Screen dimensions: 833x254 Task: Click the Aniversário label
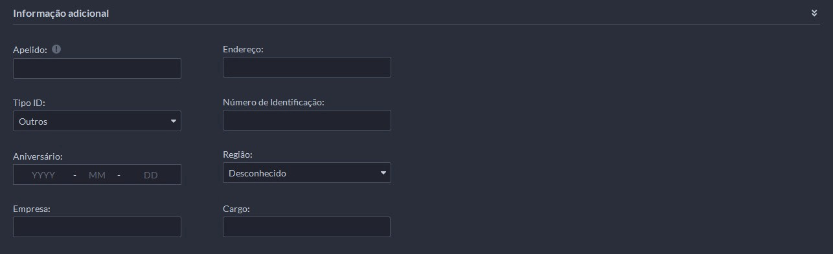click(x=38, y=156)
